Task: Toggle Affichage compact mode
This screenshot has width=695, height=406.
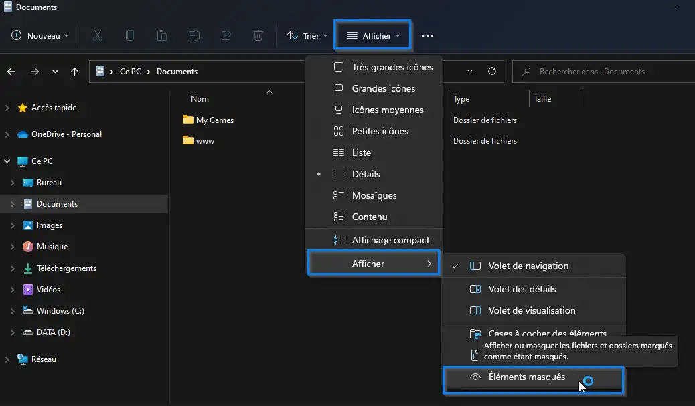Action: [x=374, y=240]
